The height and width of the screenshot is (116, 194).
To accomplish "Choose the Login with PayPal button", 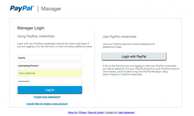I will [x=134, y=56].
